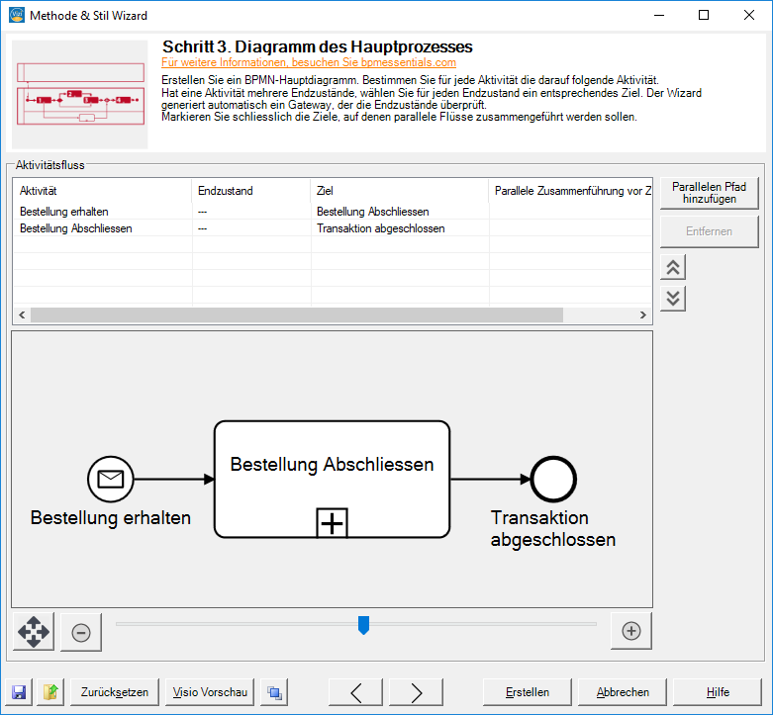
Task: Click the save diskette icon
Action: tap(19, 692)
